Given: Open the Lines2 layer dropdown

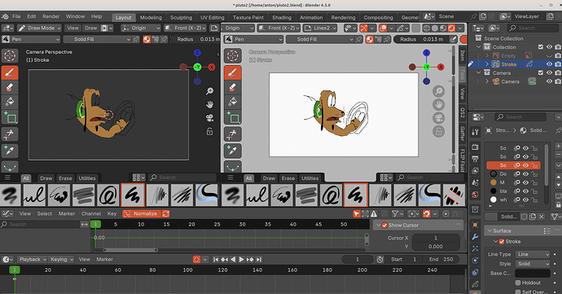Looking at the screenshot, I should 320,28.
